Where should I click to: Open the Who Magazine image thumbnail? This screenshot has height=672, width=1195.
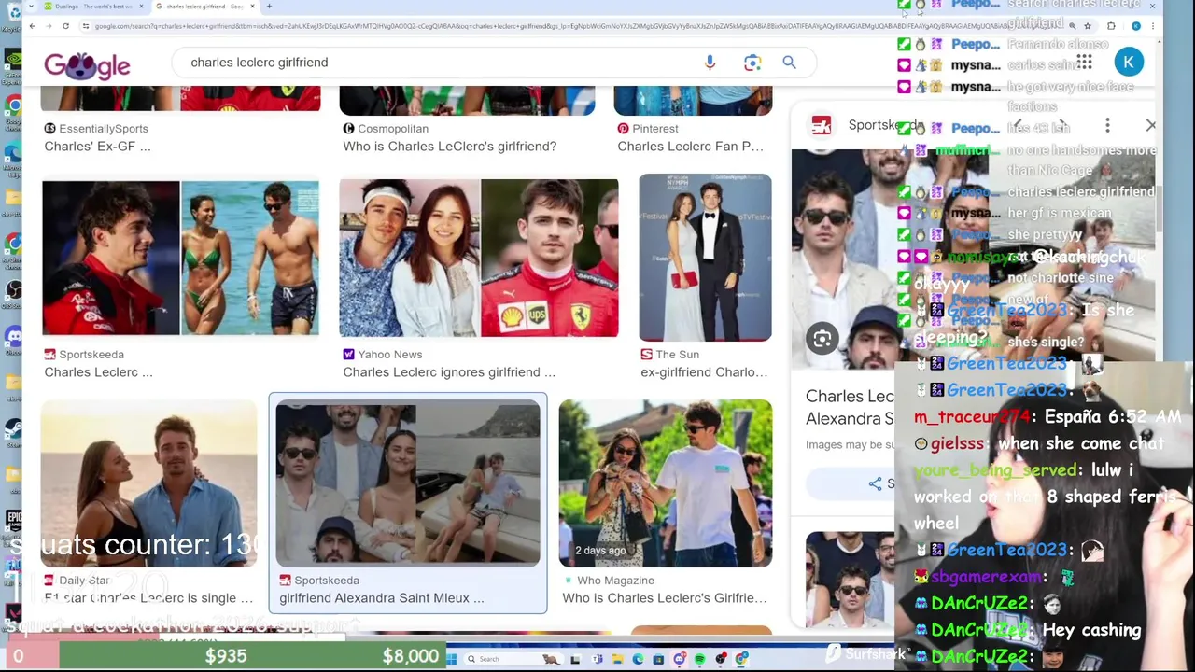[x=665, y=483]
